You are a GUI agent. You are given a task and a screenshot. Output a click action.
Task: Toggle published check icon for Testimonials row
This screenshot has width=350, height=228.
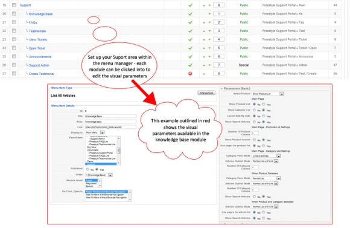point(190,31)
